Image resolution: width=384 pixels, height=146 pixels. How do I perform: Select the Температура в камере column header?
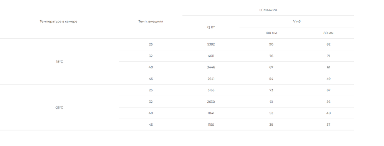(x=58, y=21)
